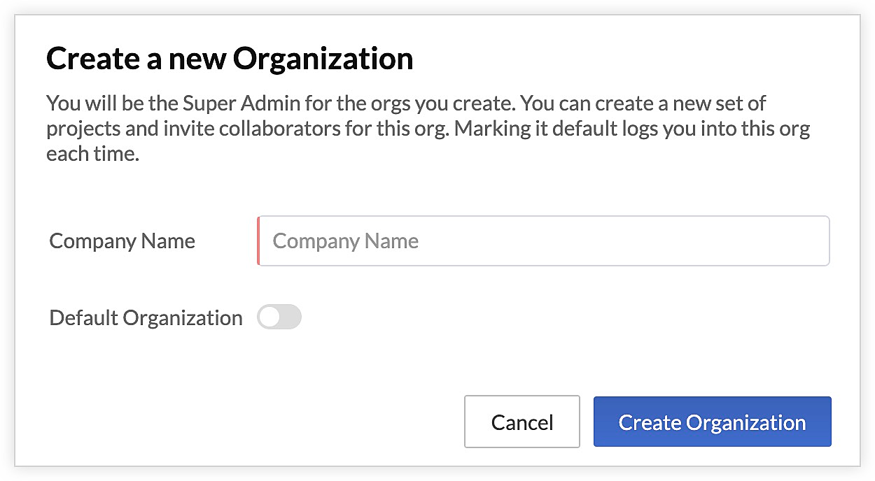
Task: Click the Default Organization label text
Action: (x=145, y=317)
